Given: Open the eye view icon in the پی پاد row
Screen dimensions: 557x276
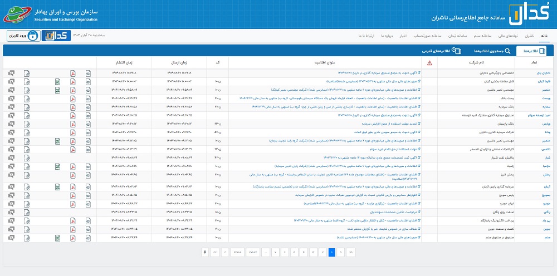Looking at the screenshot, I should click(x=88, y=221).
